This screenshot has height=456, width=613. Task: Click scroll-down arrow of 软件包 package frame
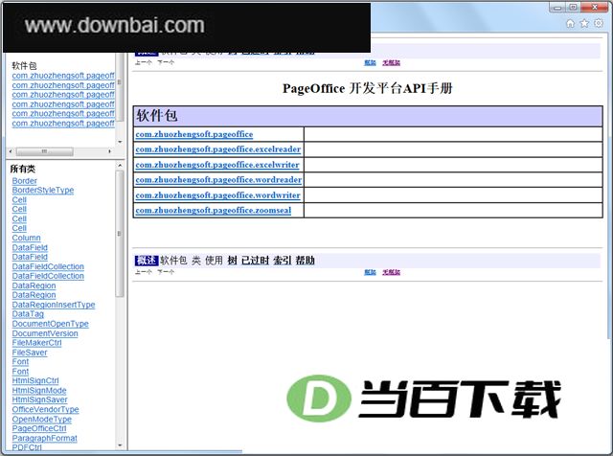click(120, 142)
